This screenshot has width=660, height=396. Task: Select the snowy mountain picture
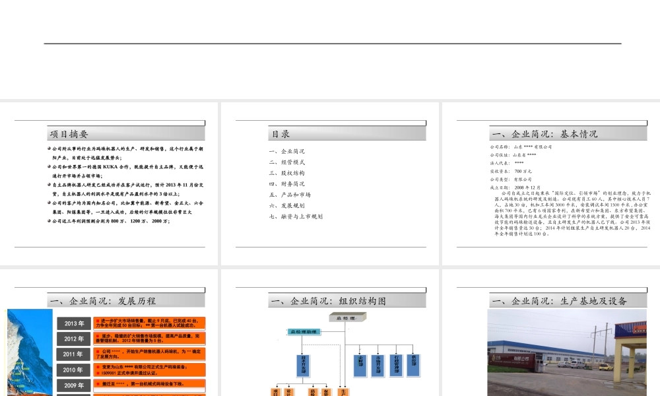30,352
